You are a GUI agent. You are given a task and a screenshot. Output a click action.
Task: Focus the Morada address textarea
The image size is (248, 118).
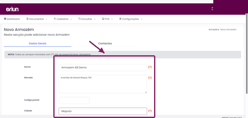point(103,84)
